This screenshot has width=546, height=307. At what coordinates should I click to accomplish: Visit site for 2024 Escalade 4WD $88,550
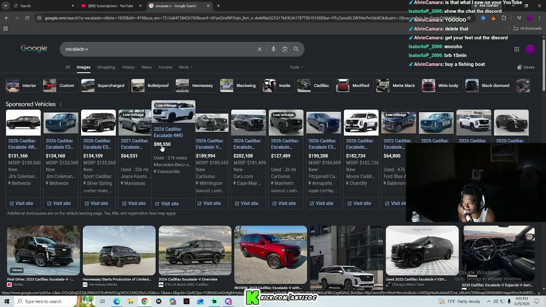tap(167, 204)
